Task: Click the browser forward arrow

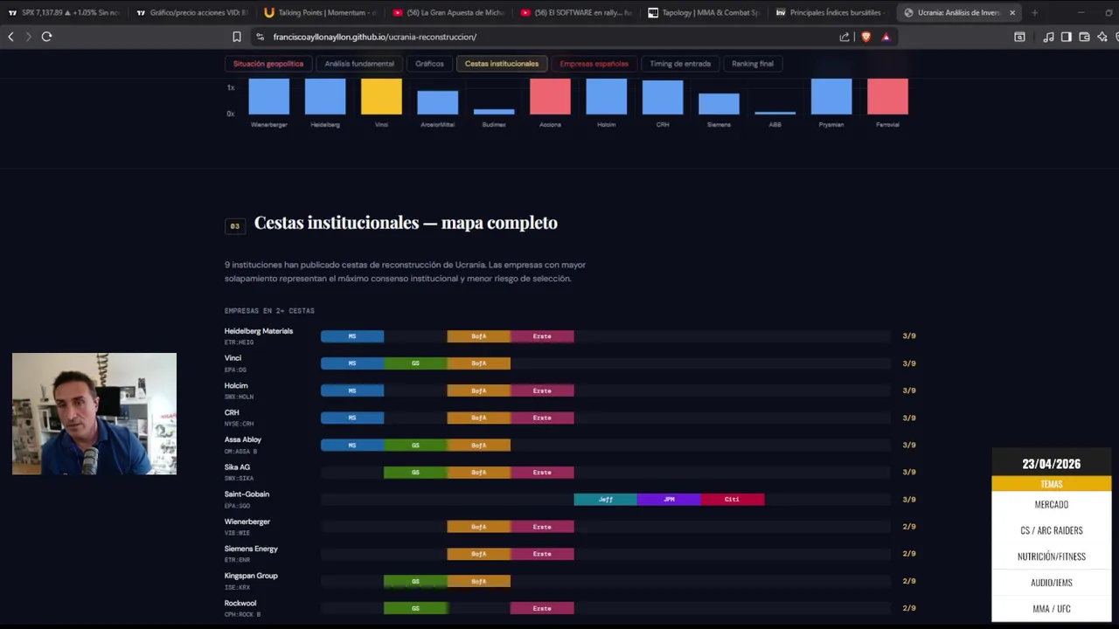Action: (x=28, y=37)
